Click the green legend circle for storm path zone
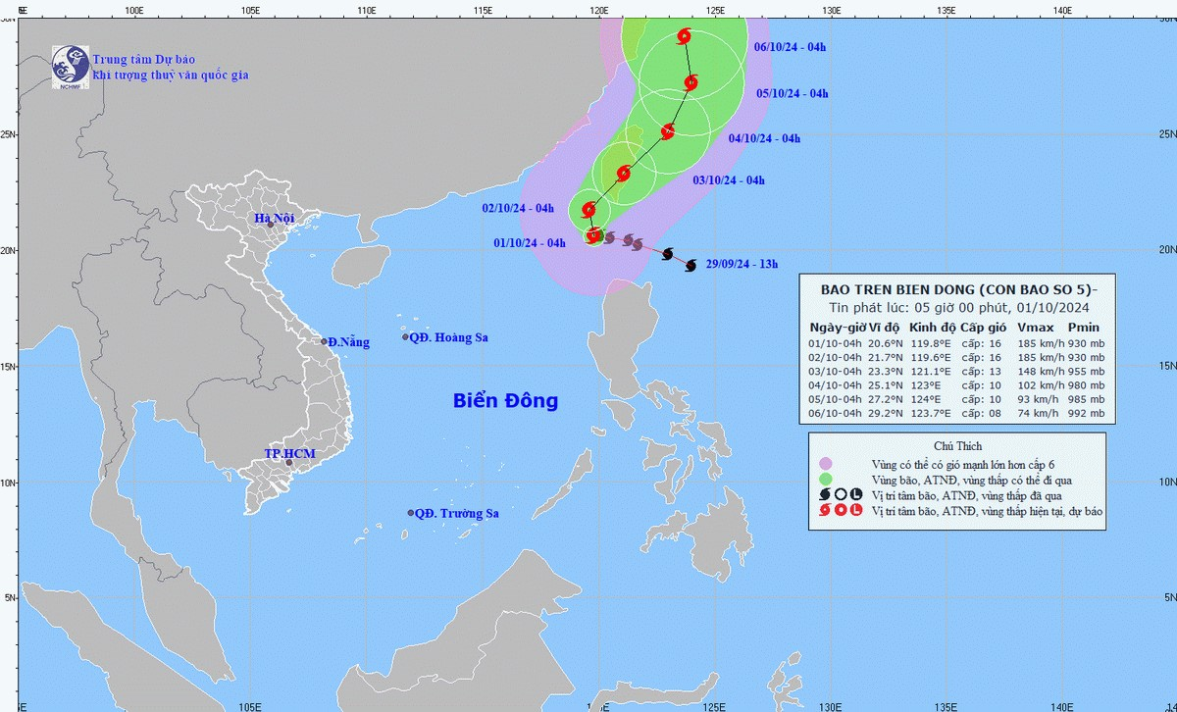The width and height of the screenshot is (1177, 712). [x=826, y=480]
